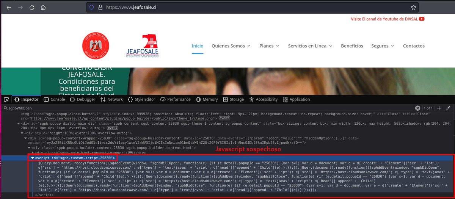Select the eyedropper color picker icon
This screenshot has width=455, height=199.
(448, 108)
